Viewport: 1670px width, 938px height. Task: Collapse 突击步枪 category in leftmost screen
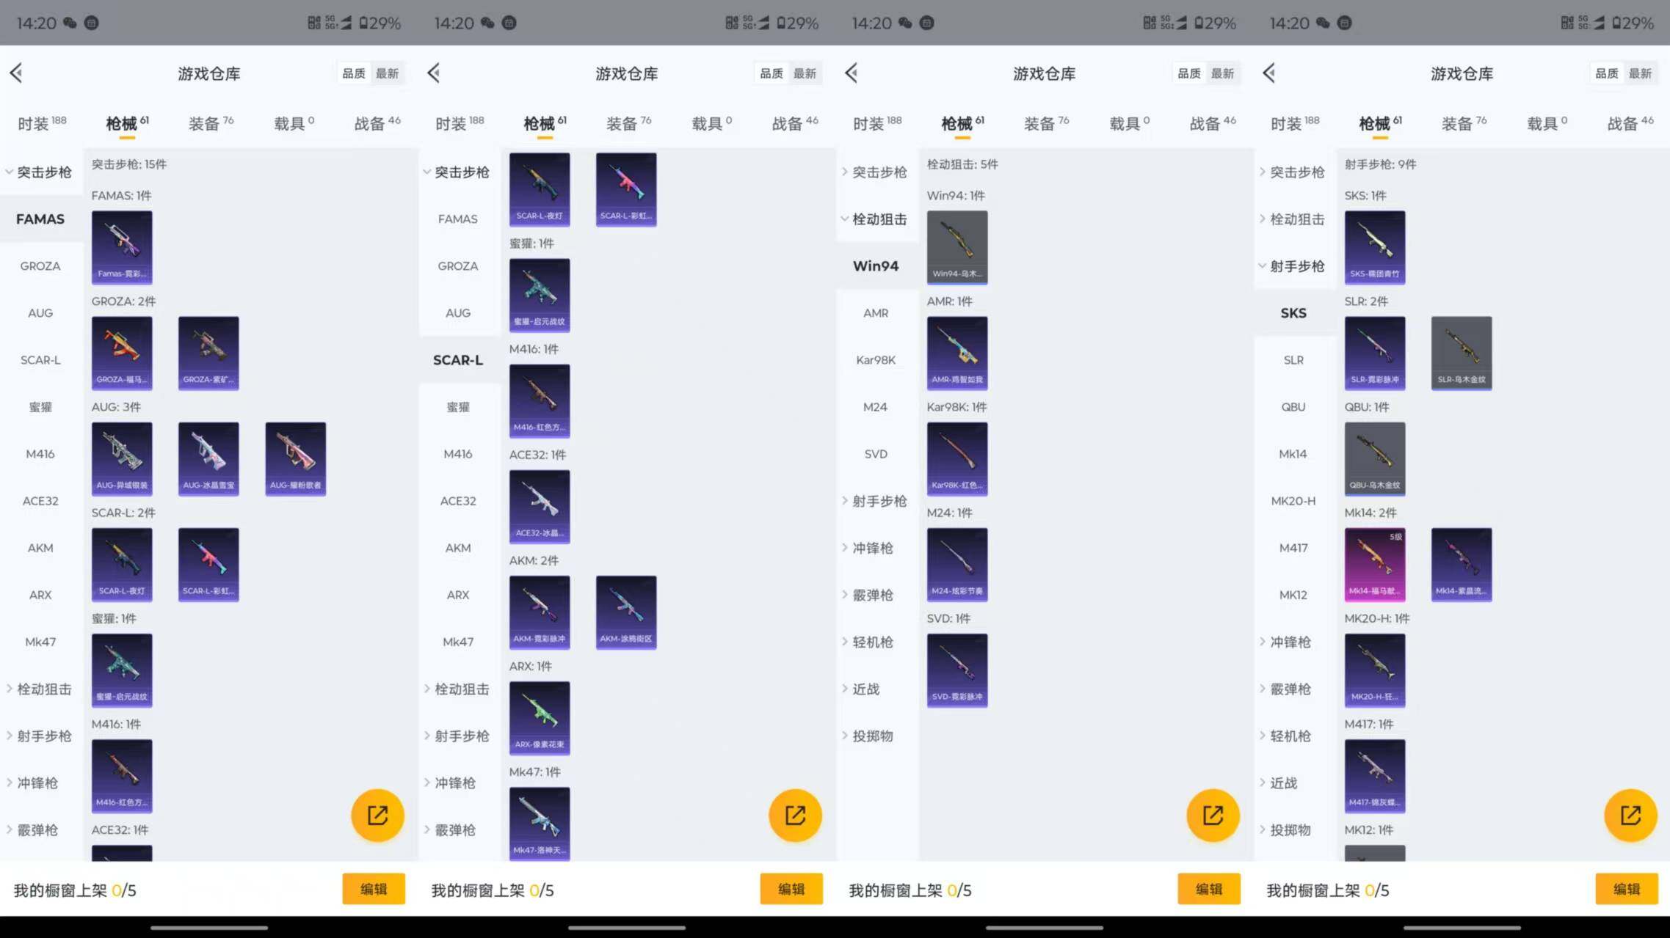pos(39,172)
